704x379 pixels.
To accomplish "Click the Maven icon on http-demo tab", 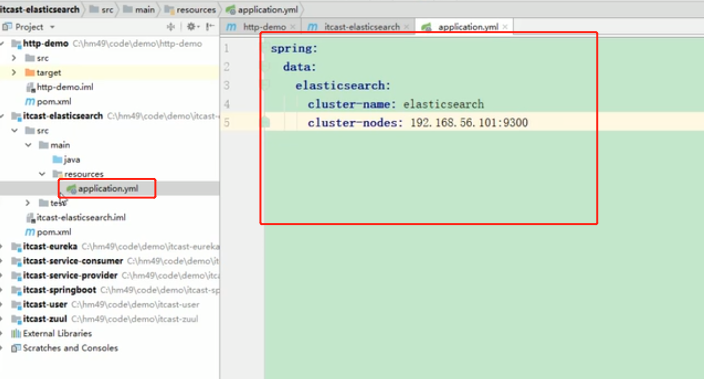I will (x=231, y=27).
